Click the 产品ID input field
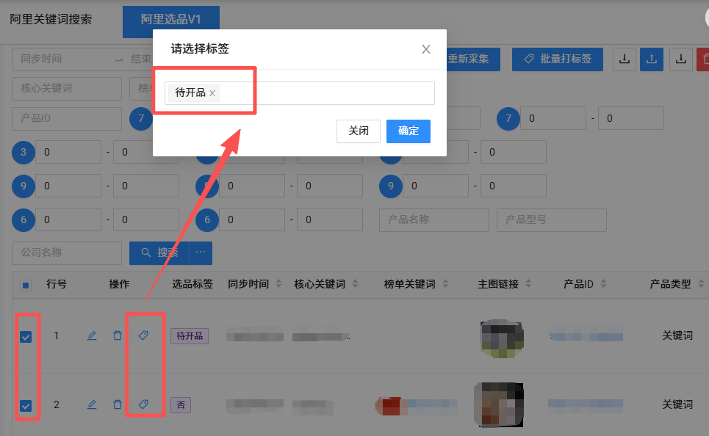709x436 pixels. pyautogui.click(x=67, y=118)
